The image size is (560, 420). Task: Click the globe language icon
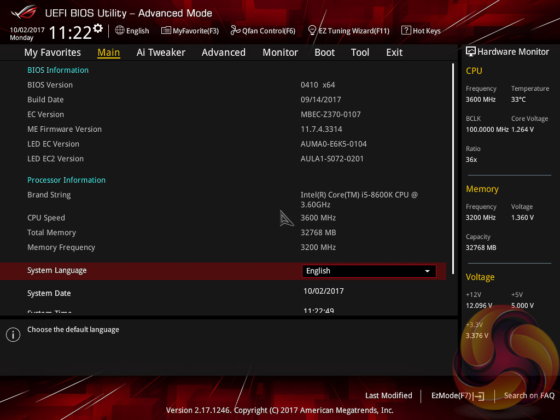coord(120,31)
